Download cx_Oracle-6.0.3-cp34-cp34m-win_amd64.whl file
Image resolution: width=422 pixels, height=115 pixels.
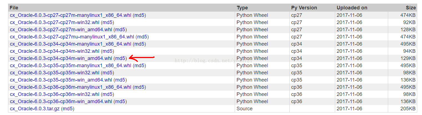[61, 58]
